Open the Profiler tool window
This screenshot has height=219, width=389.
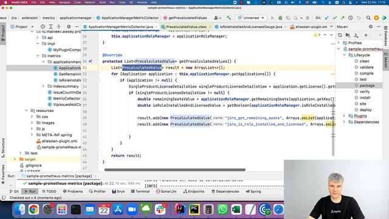tap(97, 192)
